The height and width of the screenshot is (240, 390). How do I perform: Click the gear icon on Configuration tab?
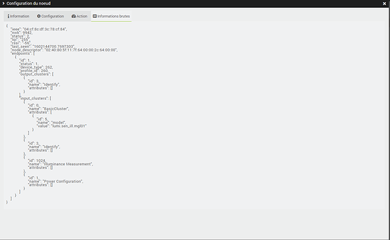(x=39, y=16)
